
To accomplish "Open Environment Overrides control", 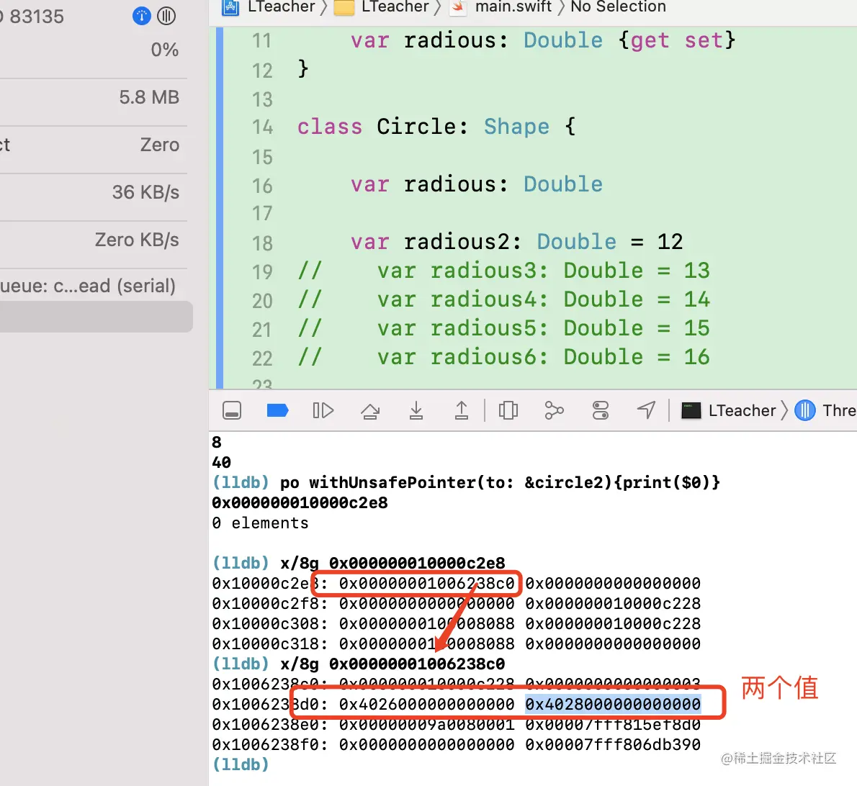I will tap(600, 410).
